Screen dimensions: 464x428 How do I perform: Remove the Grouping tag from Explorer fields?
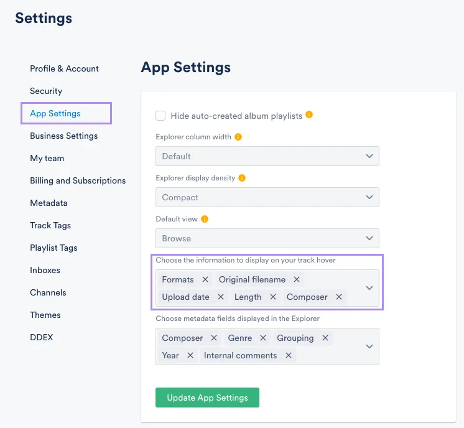coord(325,338)
